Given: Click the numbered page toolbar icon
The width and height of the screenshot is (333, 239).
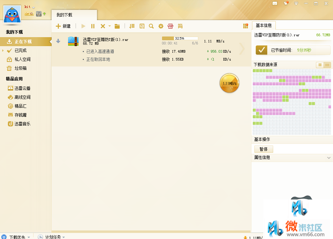Looking at the screenshot, I should pos(142,26).
